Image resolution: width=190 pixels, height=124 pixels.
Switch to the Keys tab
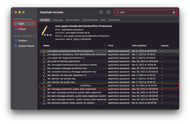(x=103, y=20)
